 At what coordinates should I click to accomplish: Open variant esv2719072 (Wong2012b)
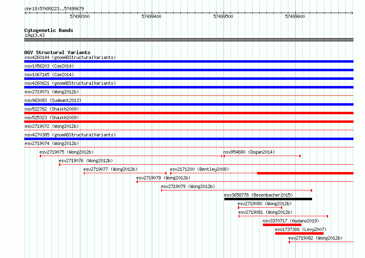point(52,126)
